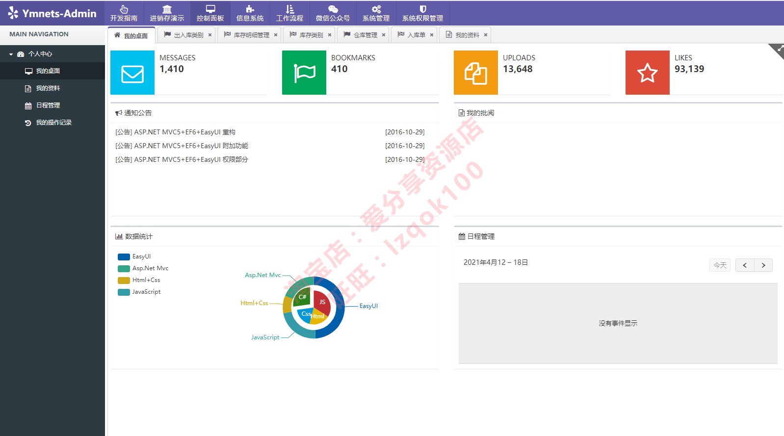Viewport: 784px width, 436px height.
Task: Click the EasyUI chart label
Action: (x=368, y=306)
